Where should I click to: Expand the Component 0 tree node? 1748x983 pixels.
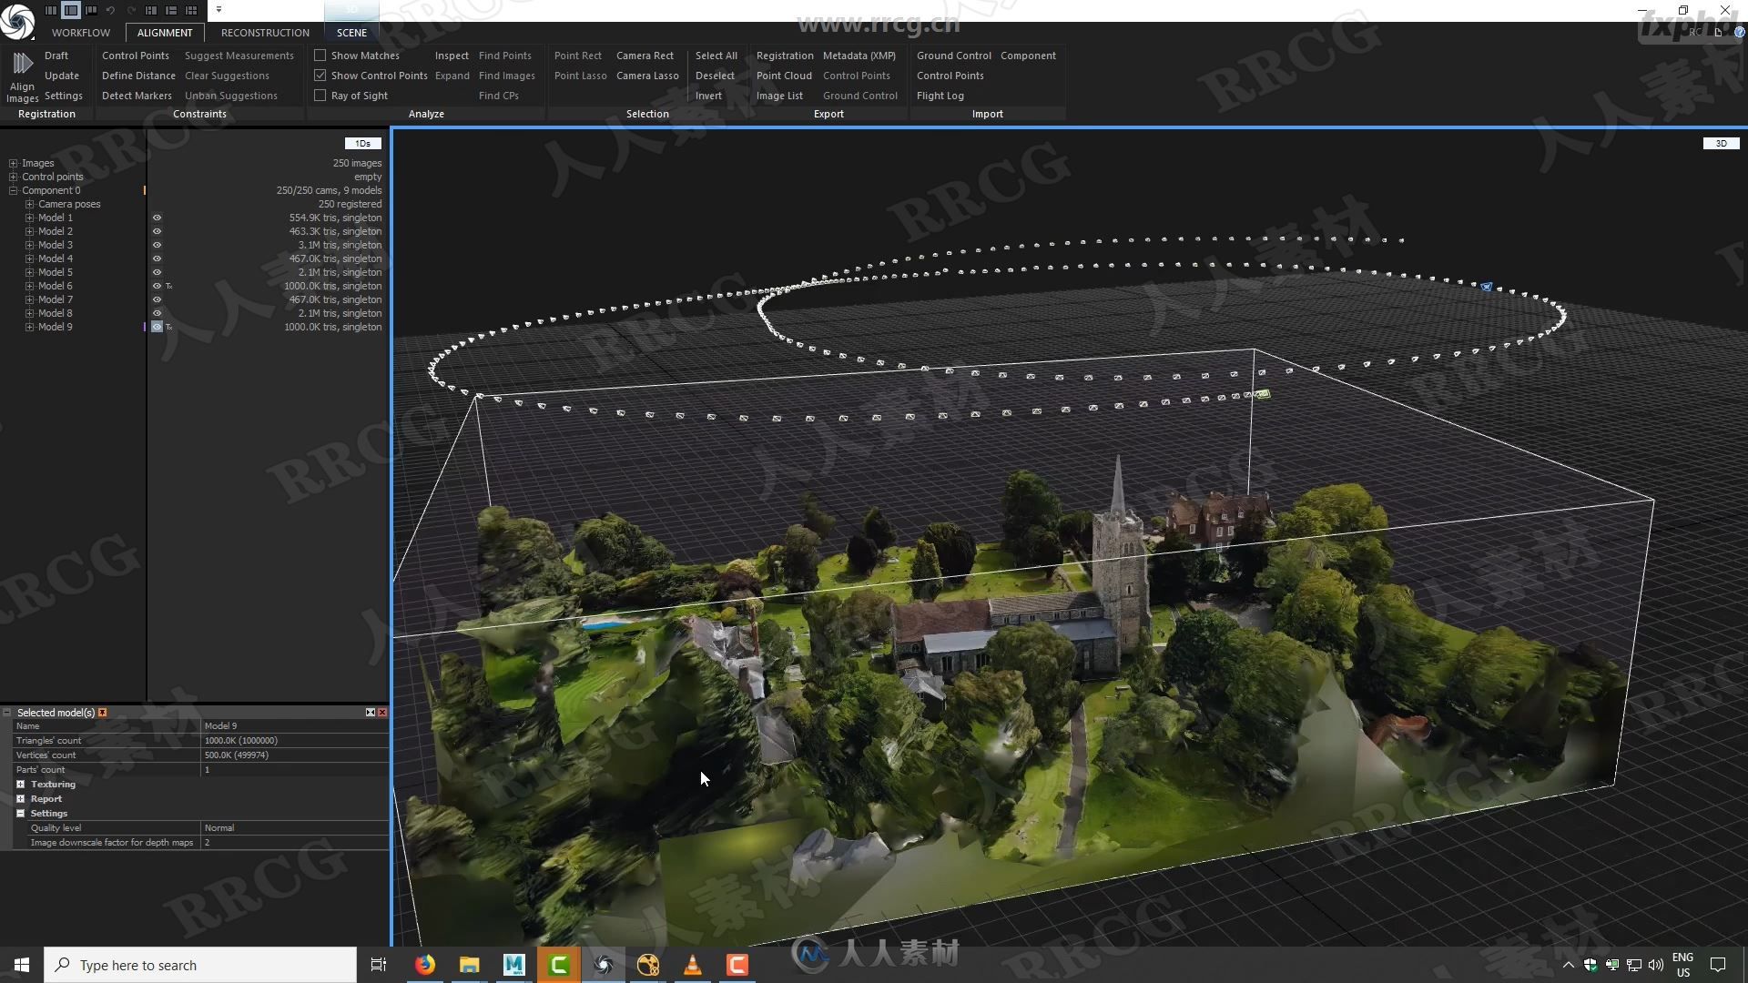(x=14, y=189)
